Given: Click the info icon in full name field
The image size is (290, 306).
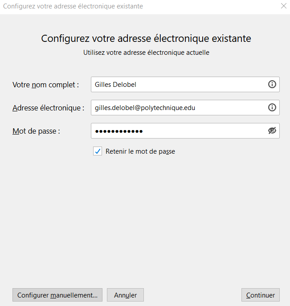Looking at the screenshot, I should pos(272,84).
